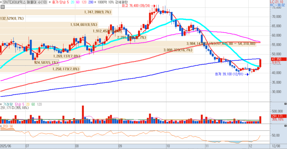
Task: Click the 50.00 RSI axis label
Action: (x=276, y=135)
